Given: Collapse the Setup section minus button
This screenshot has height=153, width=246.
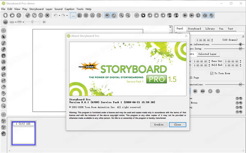Looking at the screenshot, I should coord(240,49).
